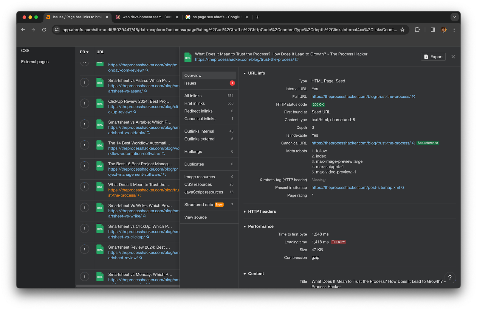Open the tab search dropdown chevron
This screenshot has width=477, height=310.
click(x=455, y=17)
